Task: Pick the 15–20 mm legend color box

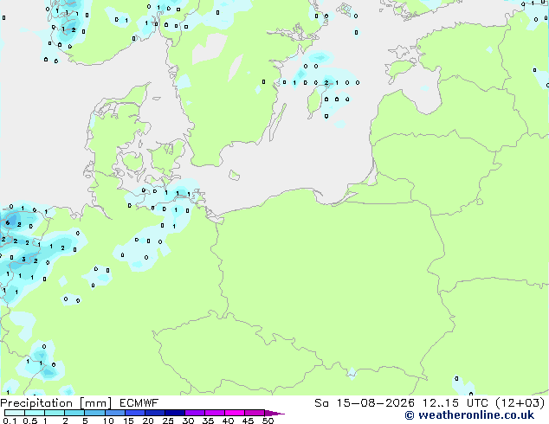Action: tap(134, 413)
